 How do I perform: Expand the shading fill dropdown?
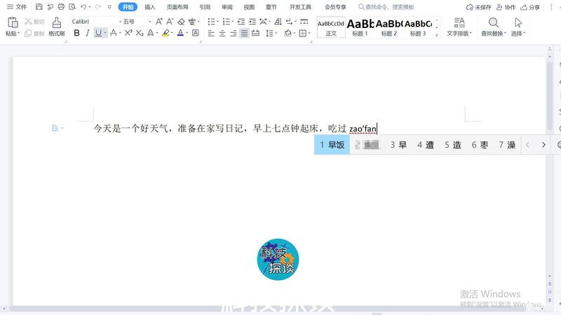point(294,33)
